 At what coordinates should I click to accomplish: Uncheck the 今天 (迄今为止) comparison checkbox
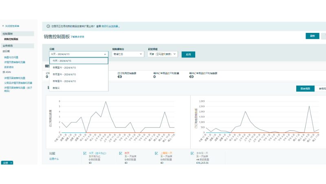click(85, 154)
